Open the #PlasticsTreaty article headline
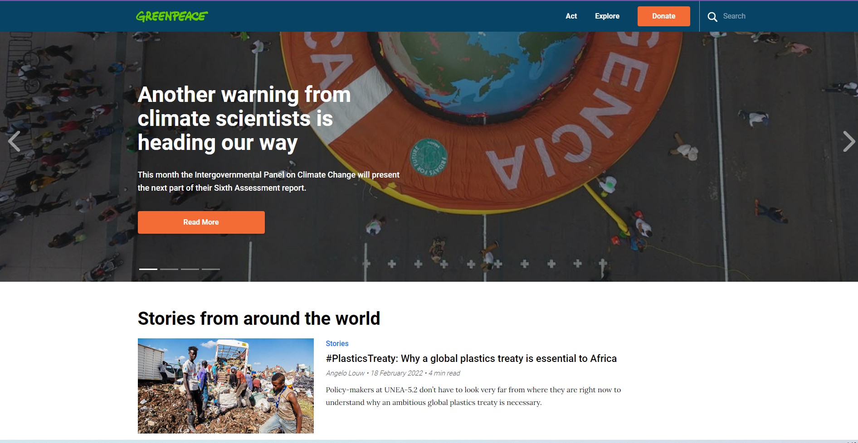This screenshot has height=443, width=858. click(471, 359)
